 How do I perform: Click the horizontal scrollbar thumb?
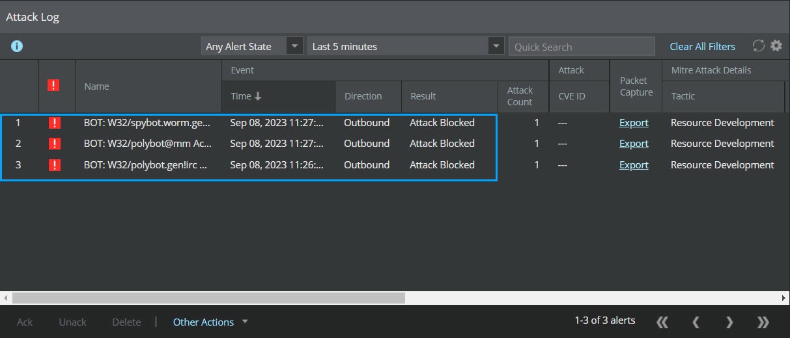[208, 298]
